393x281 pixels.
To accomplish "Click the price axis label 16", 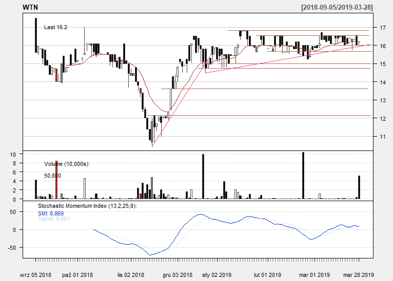I will pyautogui.click(x=382, y=46).
